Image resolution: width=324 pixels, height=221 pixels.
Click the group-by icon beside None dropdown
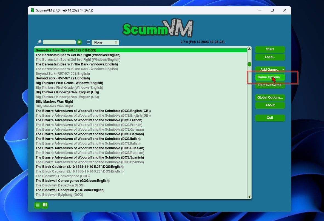88,42
